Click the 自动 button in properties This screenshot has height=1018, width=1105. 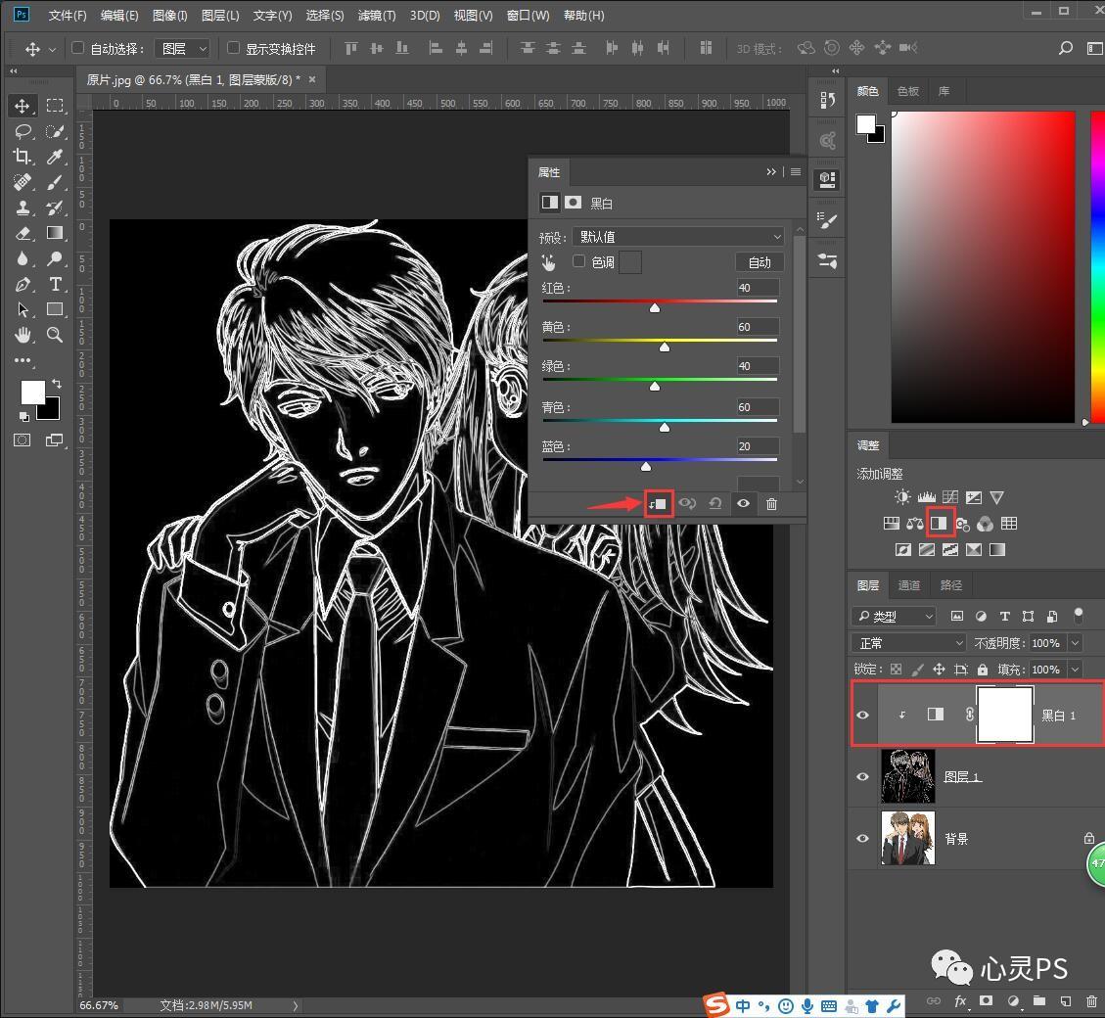click(760, 262)
